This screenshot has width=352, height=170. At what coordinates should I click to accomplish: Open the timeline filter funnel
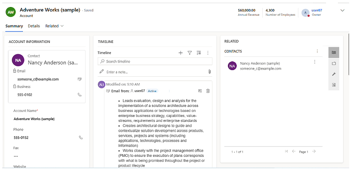pyautogui.click(x=190, y=53)
